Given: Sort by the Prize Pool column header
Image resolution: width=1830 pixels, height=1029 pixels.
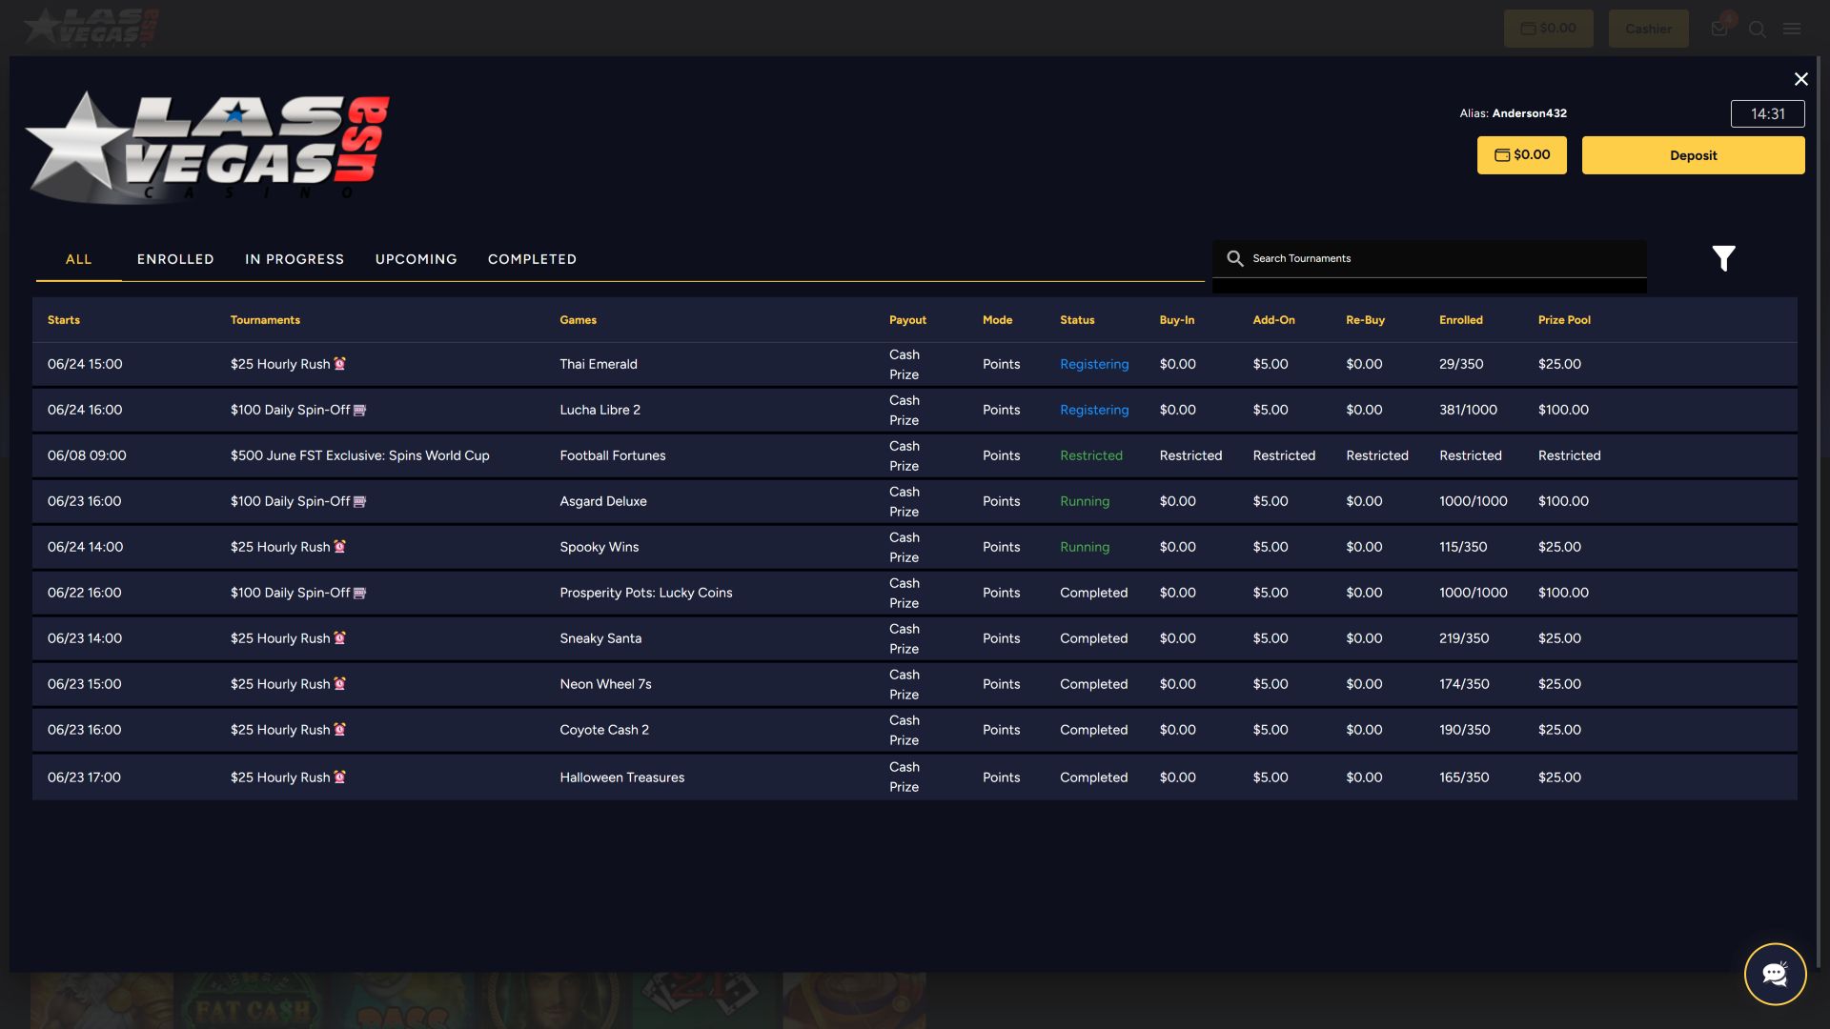Looking at the screenshot, I should 1564,320.
